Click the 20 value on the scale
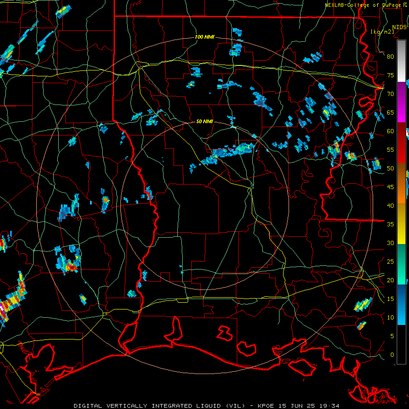 pos(390,280)
